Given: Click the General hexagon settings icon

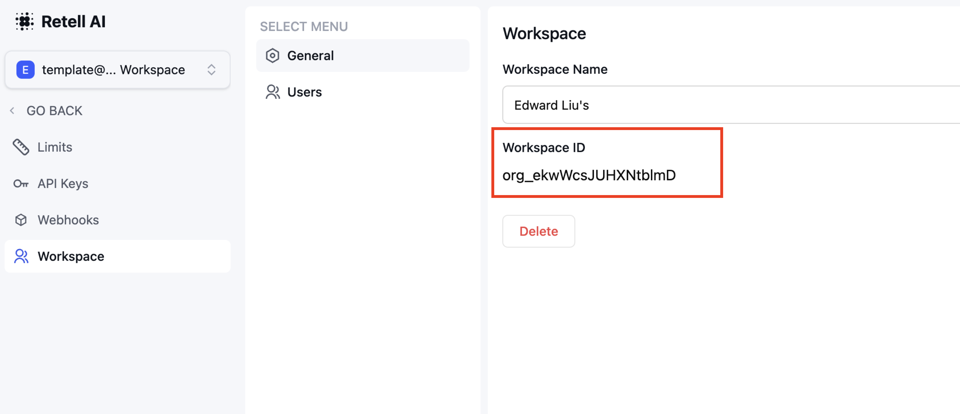Looking at the screenshot, I should tap(272, 56).
